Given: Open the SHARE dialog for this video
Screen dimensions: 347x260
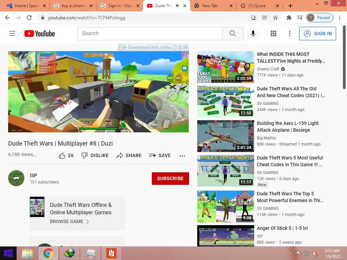Looking at the screenshot, I should click(129, 155).
